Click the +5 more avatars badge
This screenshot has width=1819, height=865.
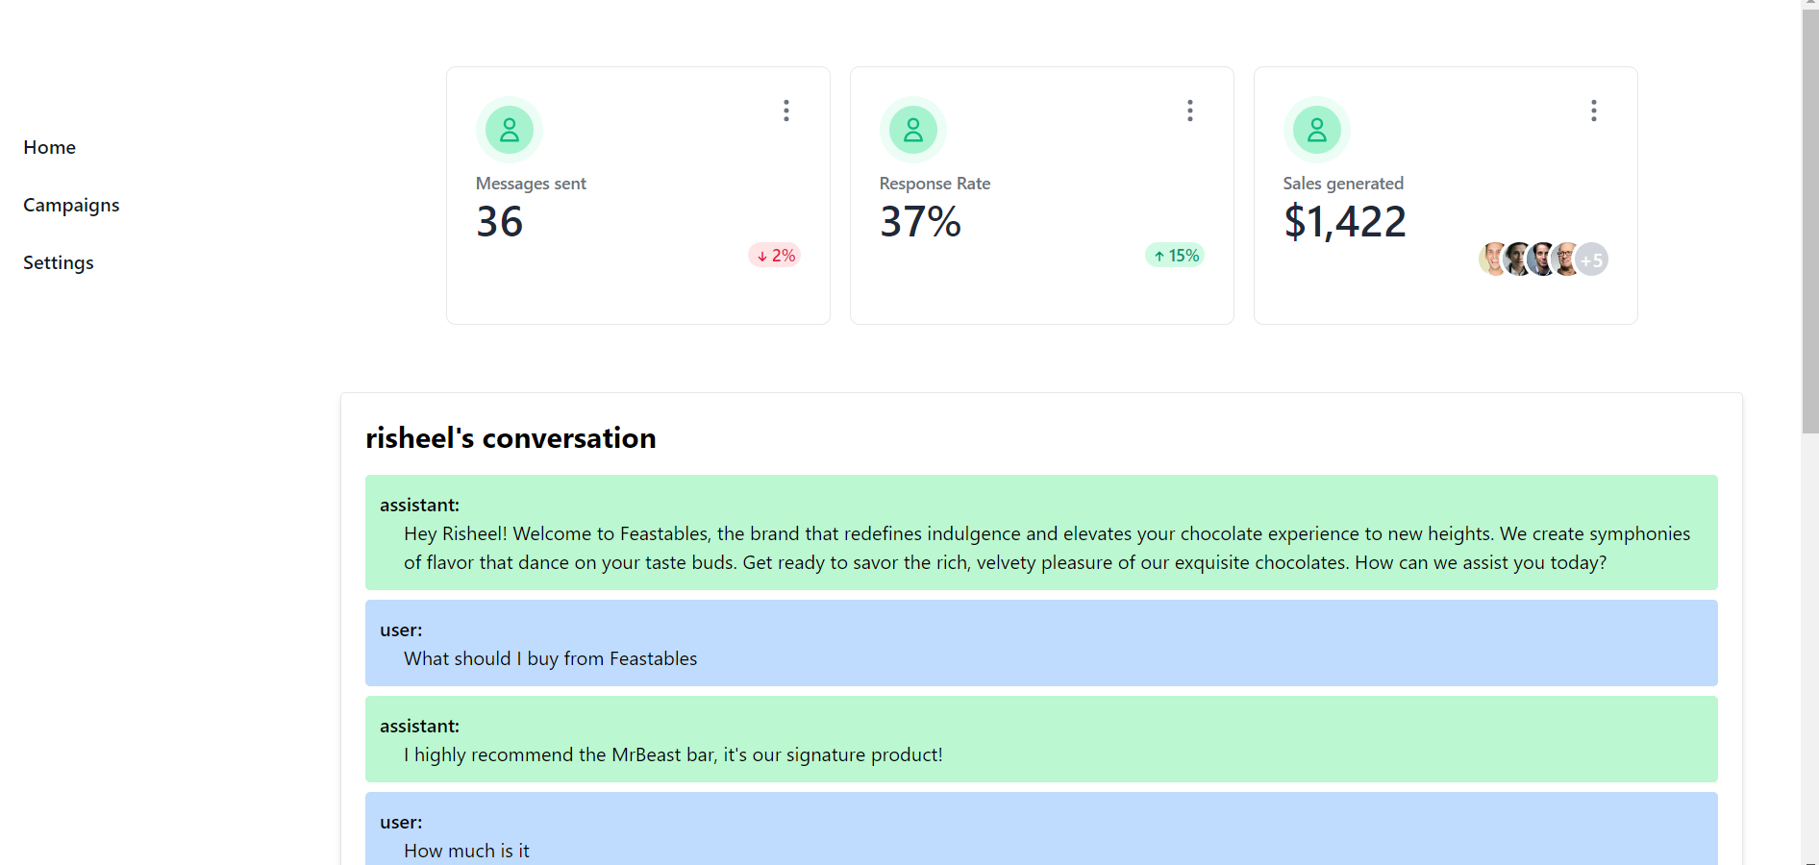(1593, 259)
